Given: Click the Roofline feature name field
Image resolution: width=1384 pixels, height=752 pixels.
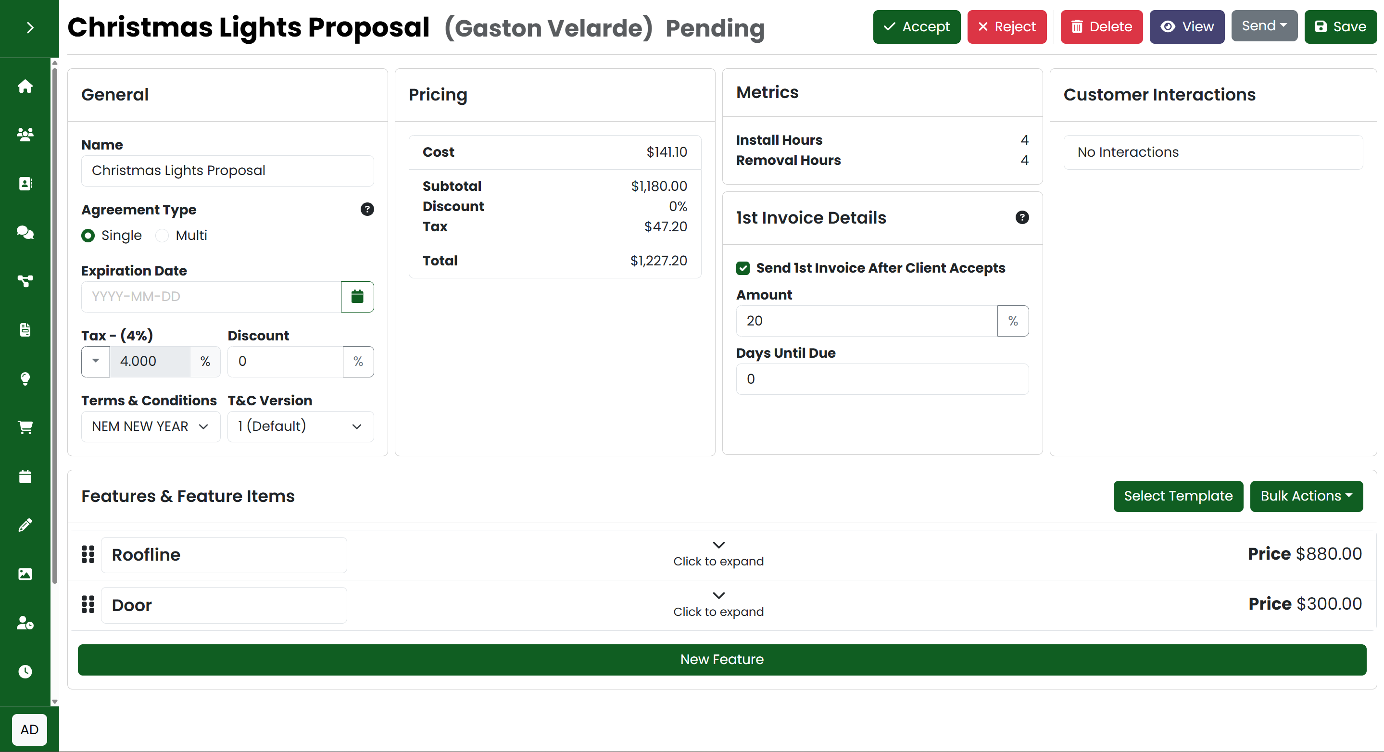Looking at the screenshot, I should 224,555.
